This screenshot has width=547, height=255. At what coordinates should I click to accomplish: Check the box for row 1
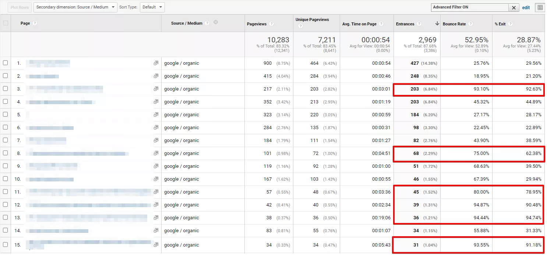(6, 63)
